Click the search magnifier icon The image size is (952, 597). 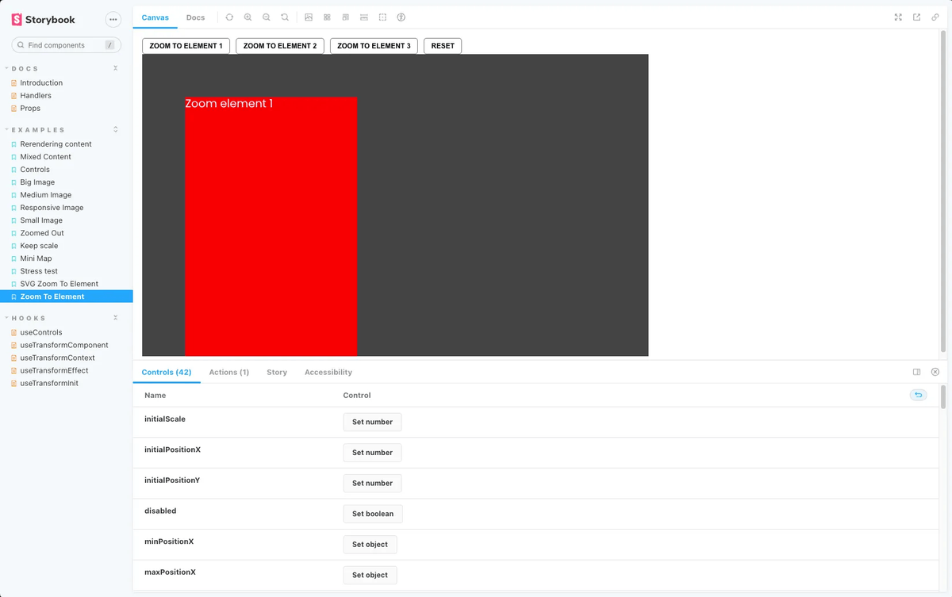(21, 45)
